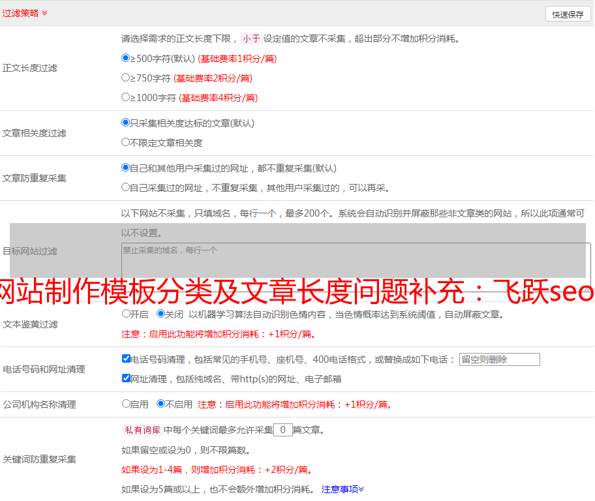Viewport: 595px width, 501px height.
Task: Select the ≥1000字符 radio option
Action: click(x=125, y=97)
